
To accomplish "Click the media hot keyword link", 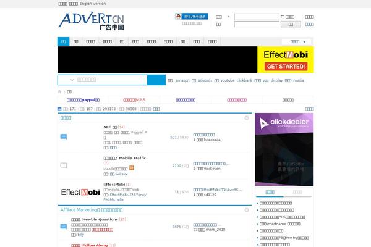I will click(299, 80).
